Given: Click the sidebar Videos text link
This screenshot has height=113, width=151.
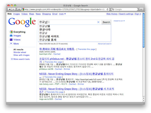Looking at the screenshot, I should [x=17, y=40].
